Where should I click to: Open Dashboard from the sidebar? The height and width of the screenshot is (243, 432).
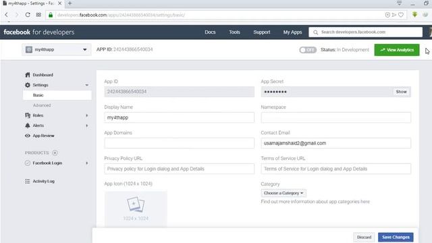point(43,75)
